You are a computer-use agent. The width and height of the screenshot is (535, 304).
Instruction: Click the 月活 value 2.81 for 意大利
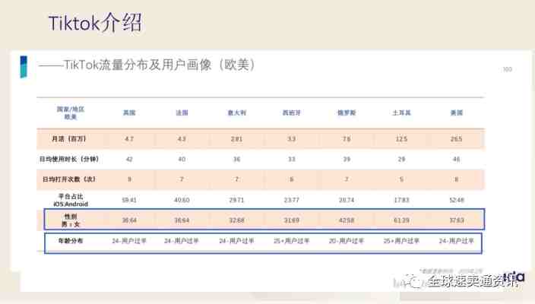(237, 139)
